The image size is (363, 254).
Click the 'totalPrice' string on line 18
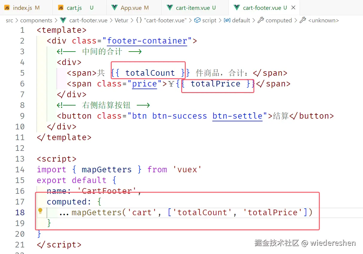click(273, 213)
